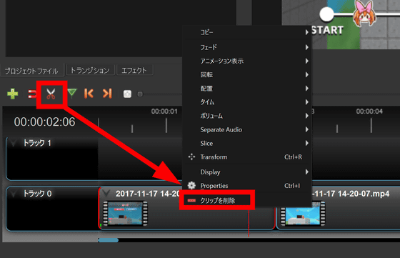Viewport: 400px width, 258px height.
Task: Open the ボリューム submenu
Action: coord(246,116)
